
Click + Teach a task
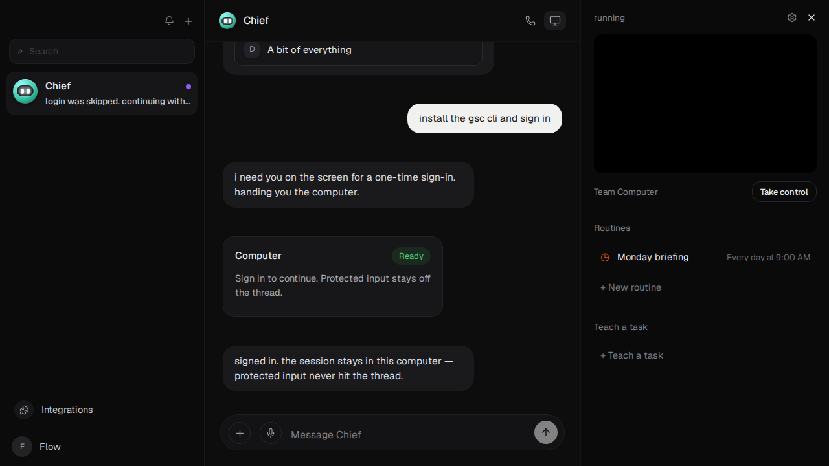tap(631, 355)
